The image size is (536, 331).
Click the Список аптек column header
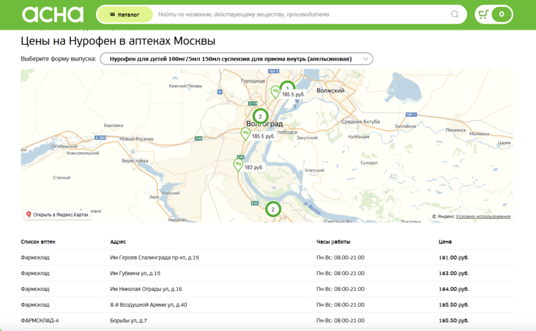pyautogui.click(x=38, y=242)
